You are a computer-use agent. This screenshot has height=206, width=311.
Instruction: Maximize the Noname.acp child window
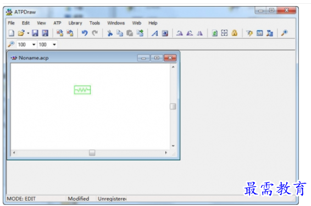coord(157,58)
